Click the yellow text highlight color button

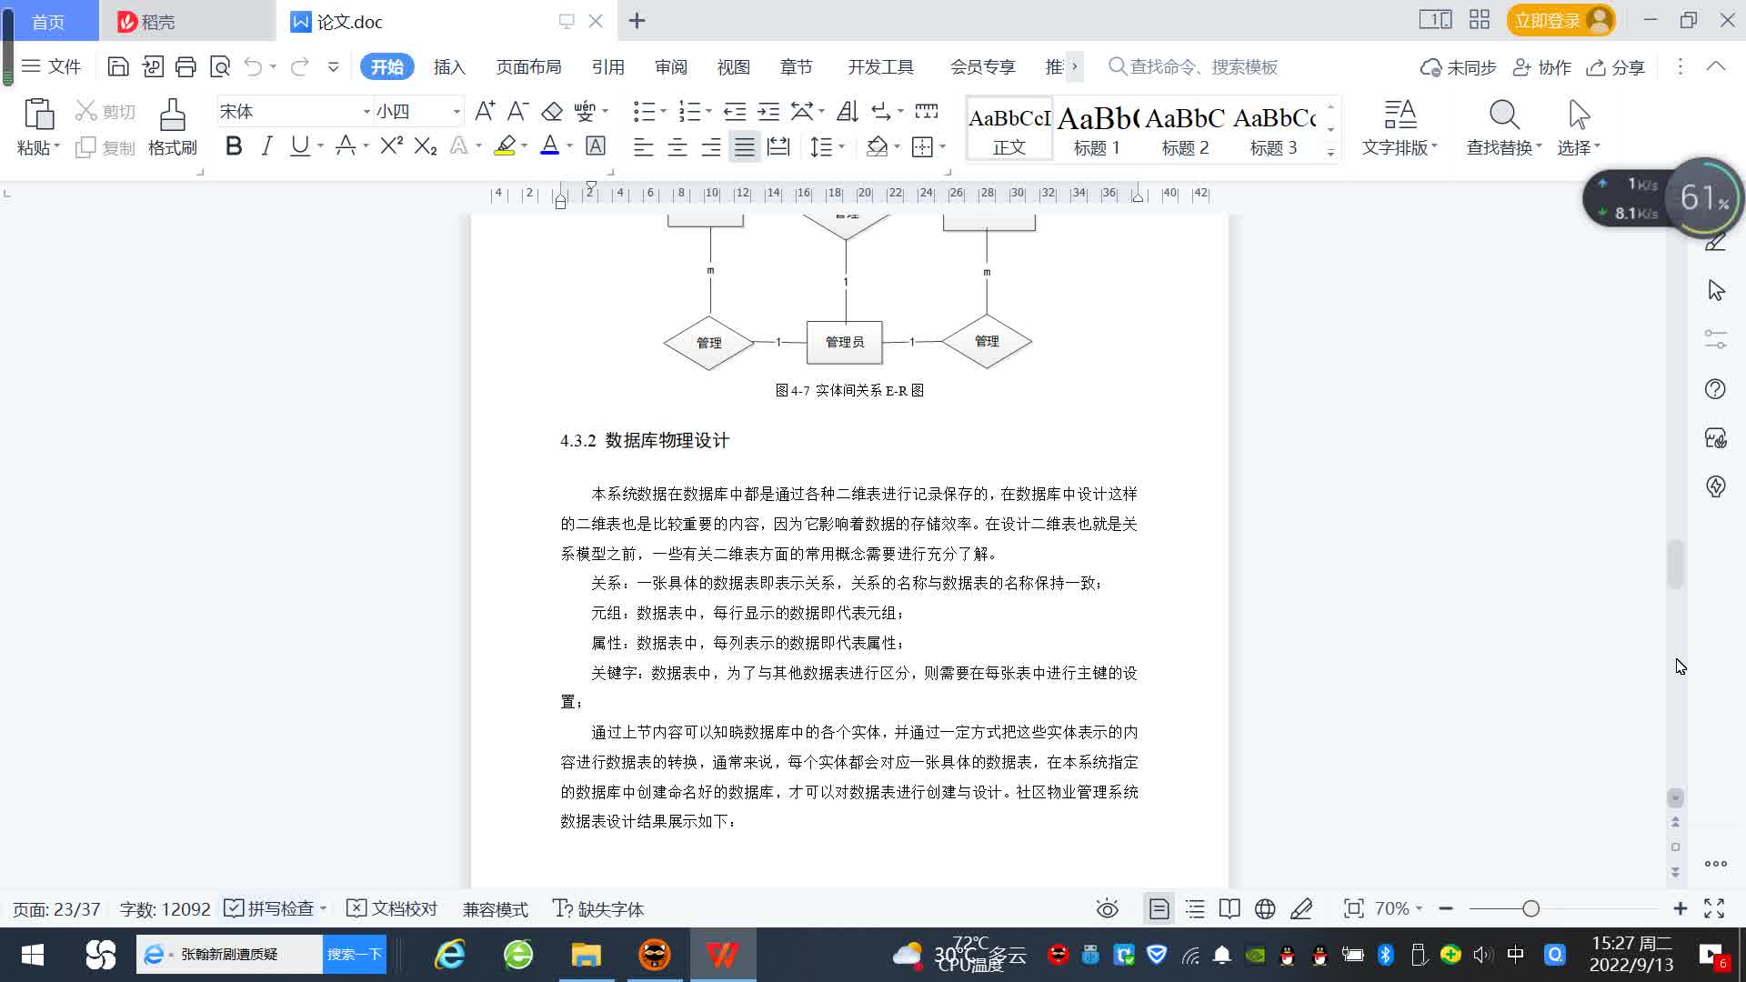505,145
